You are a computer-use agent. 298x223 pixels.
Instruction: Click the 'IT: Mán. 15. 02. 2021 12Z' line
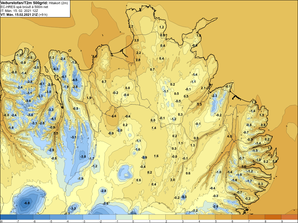(x=19, y=11)
